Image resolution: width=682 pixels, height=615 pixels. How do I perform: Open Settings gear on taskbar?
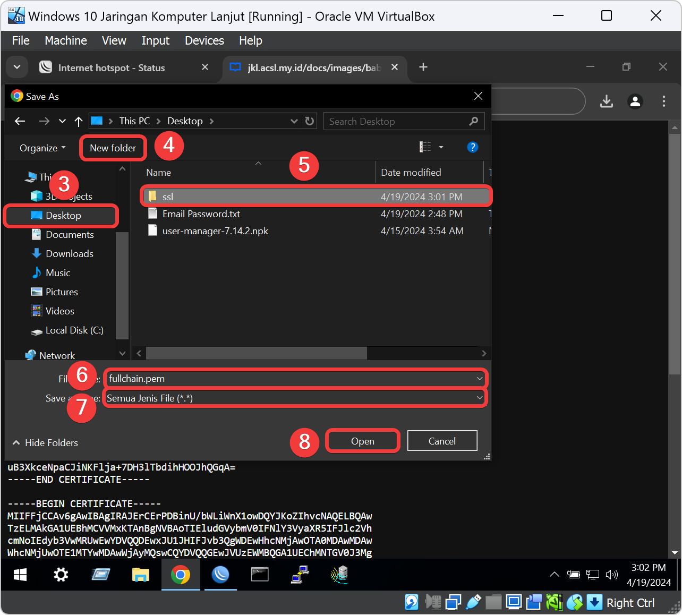click(x=61, y=575)
